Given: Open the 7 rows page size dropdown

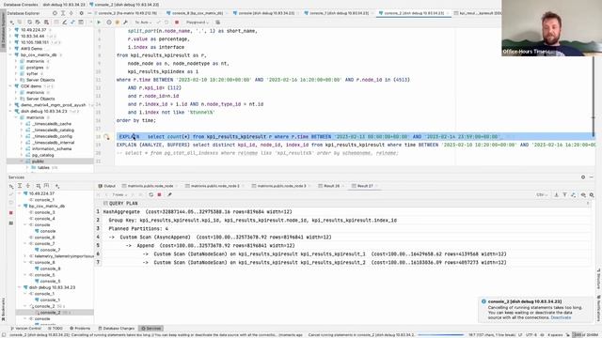Looking at the screenshot, I should 119,194.
